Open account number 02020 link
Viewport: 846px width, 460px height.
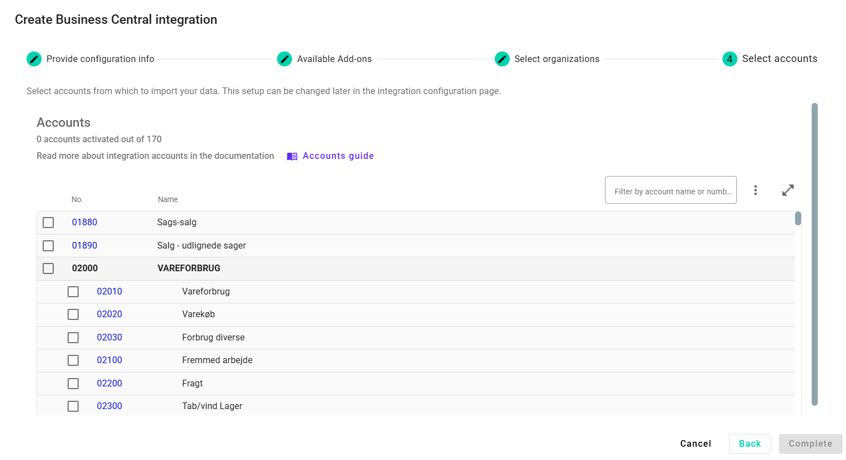click(x=109, y=314)
